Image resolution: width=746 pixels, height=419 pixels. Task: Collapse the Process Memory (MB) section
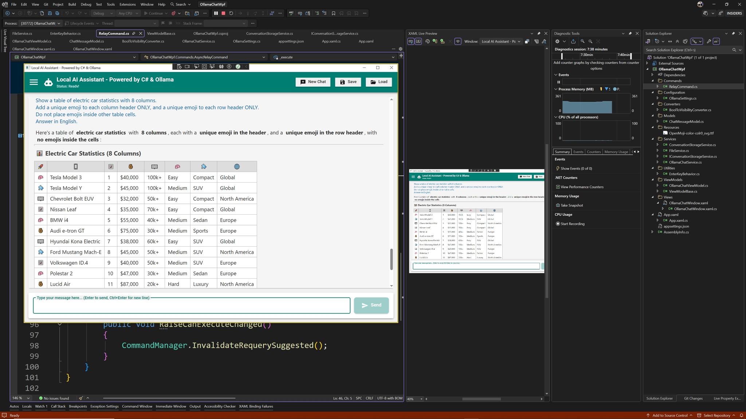tap(556, 89)
